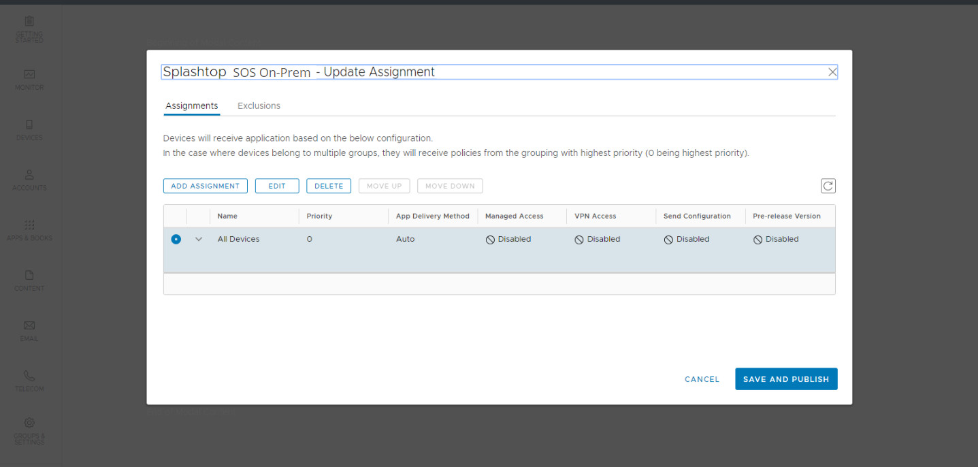The width and height of the screenshot is (978, 467).
Task: Select the All Devices radio button
Action: click(x=176, y=239)
